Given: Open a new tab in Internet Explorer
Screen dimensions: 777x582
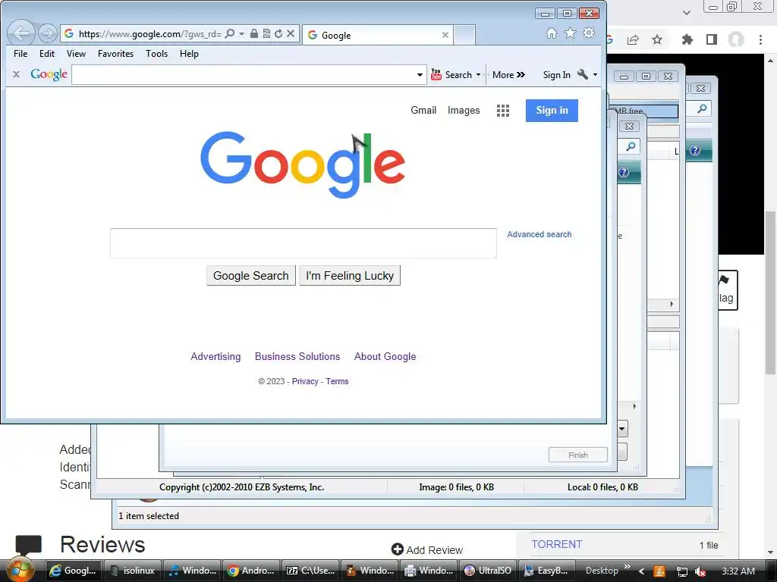Looking at the screenshot, I should click(x=464, y=35).
